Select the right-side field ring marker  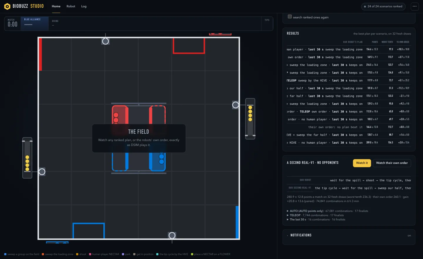[236, 105]
